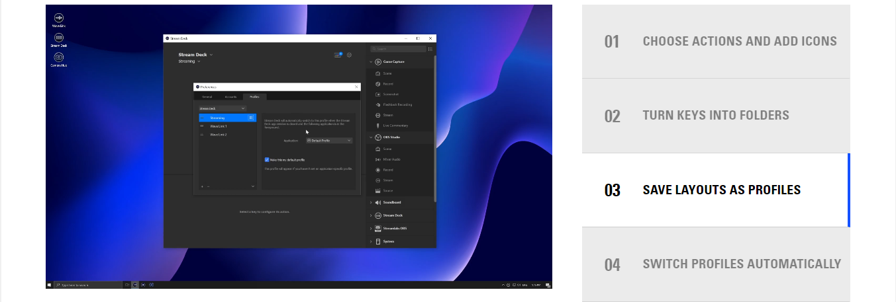Switch to the Accounts preferences tab

[230, 96]
